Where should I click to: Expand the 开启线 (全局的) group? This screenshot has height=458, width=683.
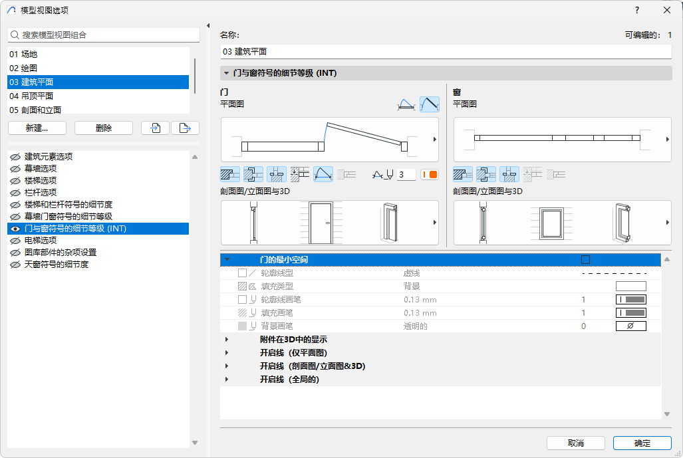(227, 379)
